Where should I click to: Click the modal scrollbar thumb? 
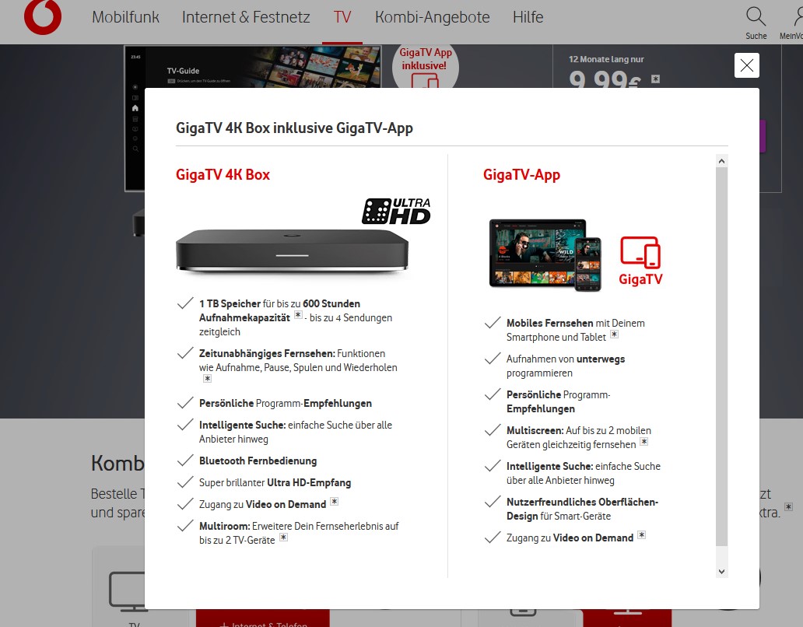721,356
